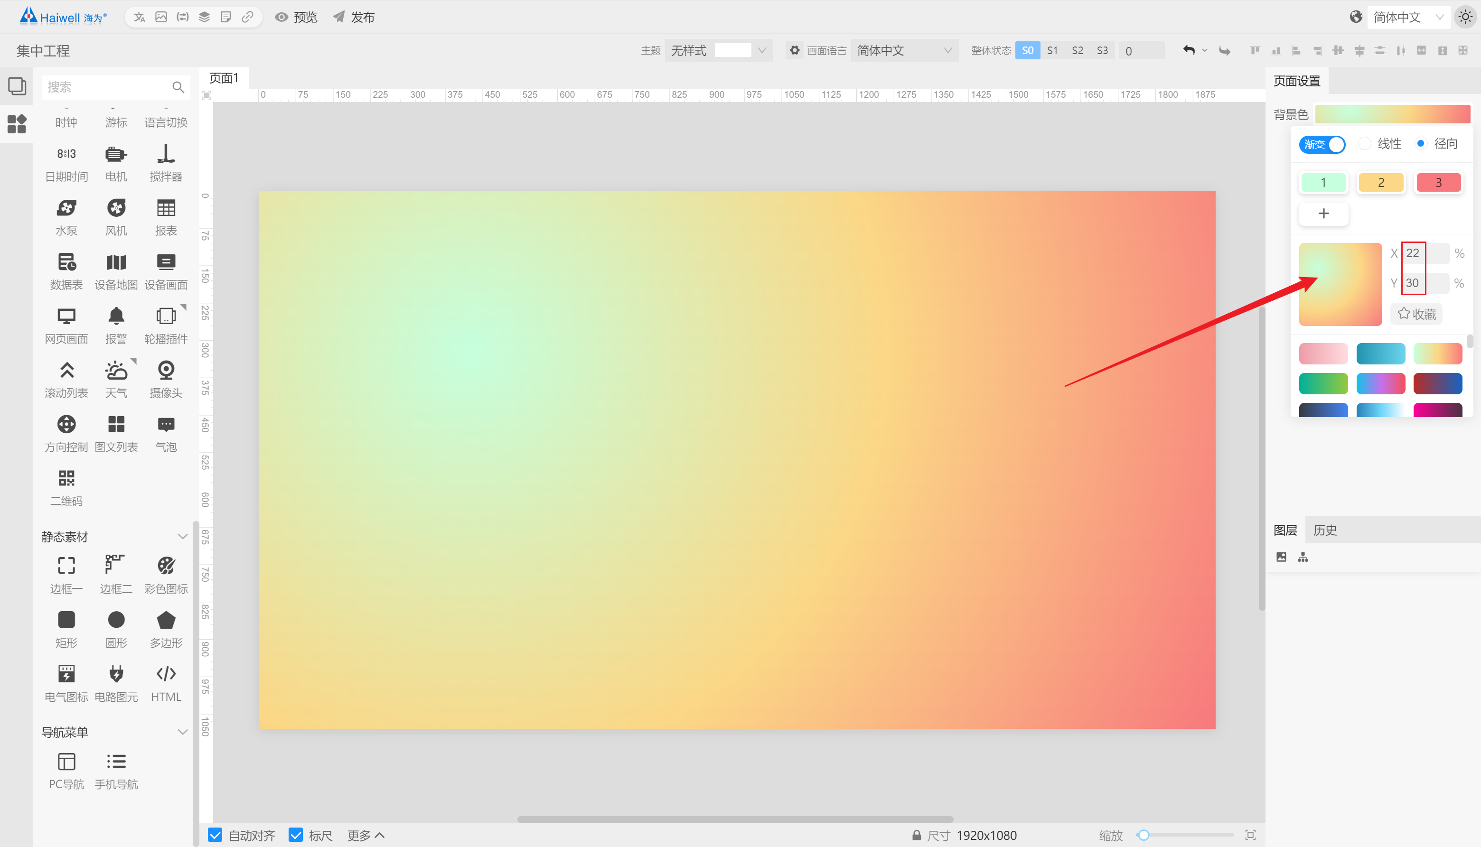Add the 彩色图标 color icon element
1481x847 pixels.
[x=166, y=575]
